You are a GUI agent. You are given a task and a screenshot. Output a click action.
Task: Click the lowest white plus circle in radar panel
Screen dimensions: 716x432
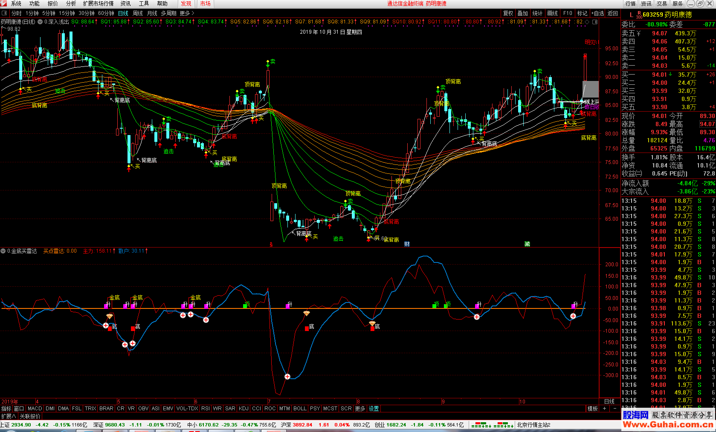(x=287, y=376)
